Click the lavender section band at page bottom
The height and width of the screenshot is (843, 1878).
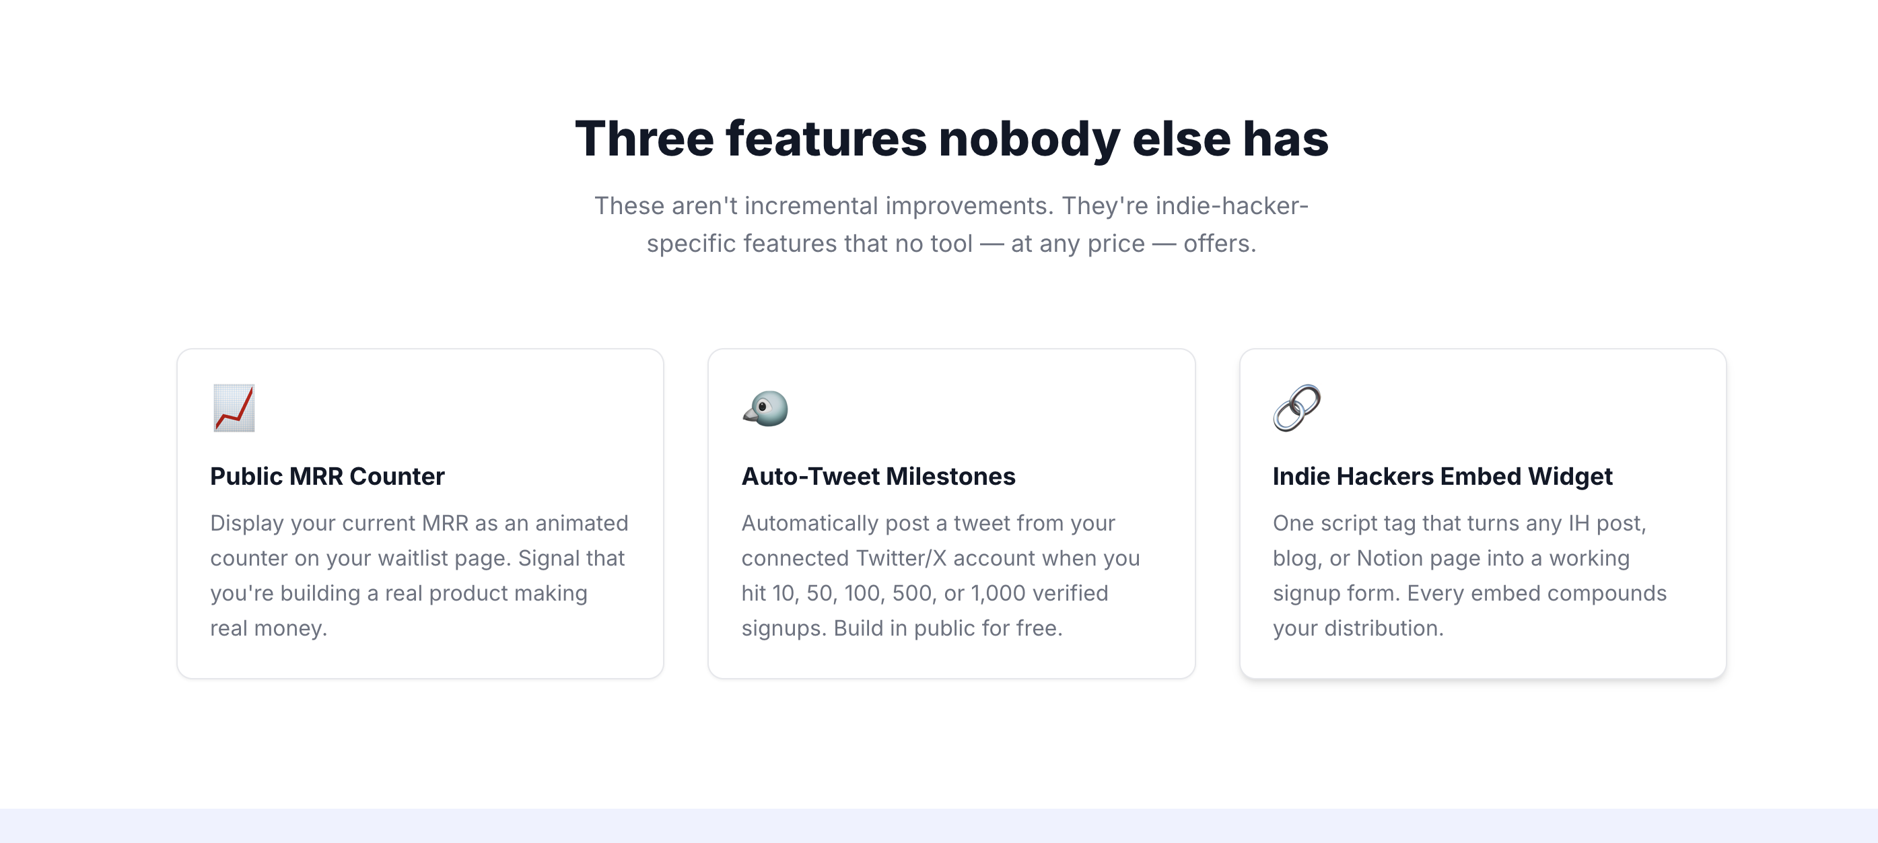pyautogui.click(x=939, y=825)
